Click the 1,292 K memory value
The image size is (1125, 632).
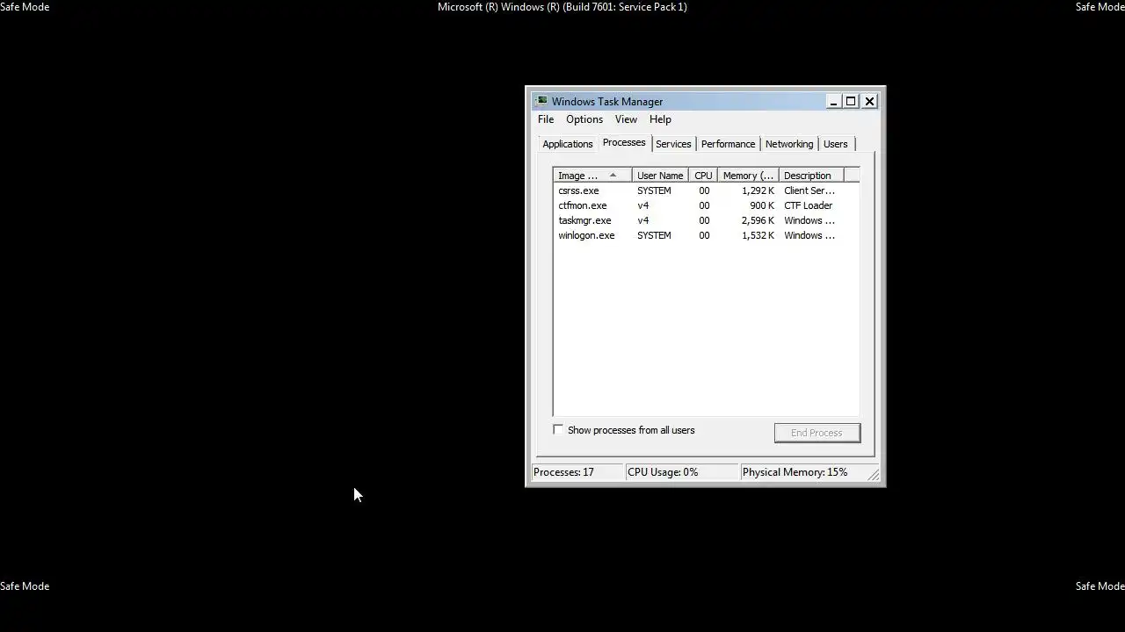pyautogui.click(x=758, y=190)
